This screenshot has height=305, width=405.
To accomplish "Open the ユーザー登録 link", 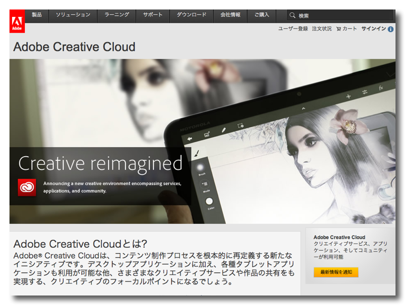I will 293,28.
